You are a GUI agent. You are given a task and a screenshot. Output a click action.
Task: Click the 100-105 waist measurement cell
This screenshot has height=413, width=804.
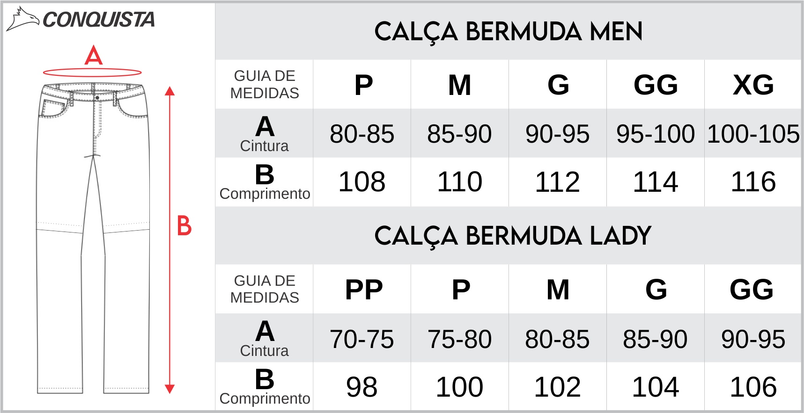pos(753,134)
